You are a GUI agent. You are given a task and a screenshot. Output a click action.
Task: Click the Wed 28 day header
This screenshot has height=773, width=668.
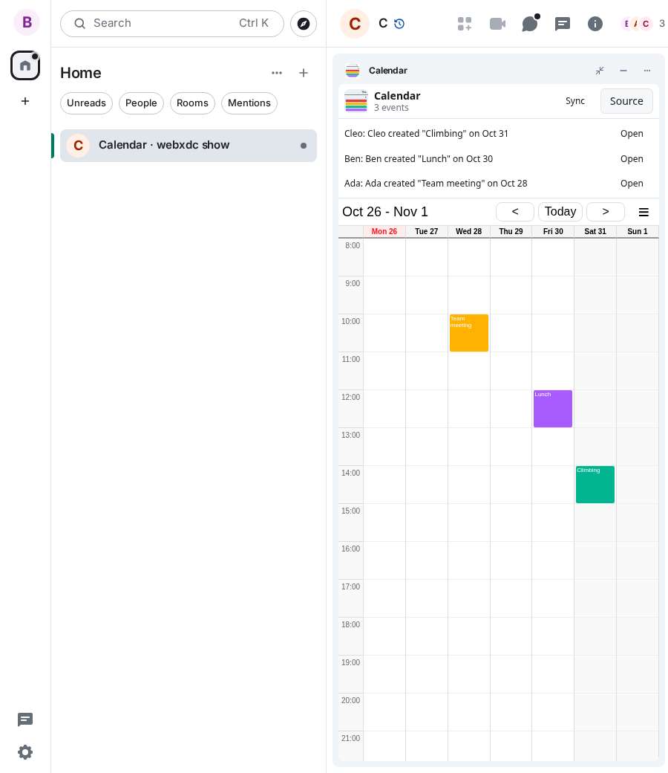(x=468, y=232)
